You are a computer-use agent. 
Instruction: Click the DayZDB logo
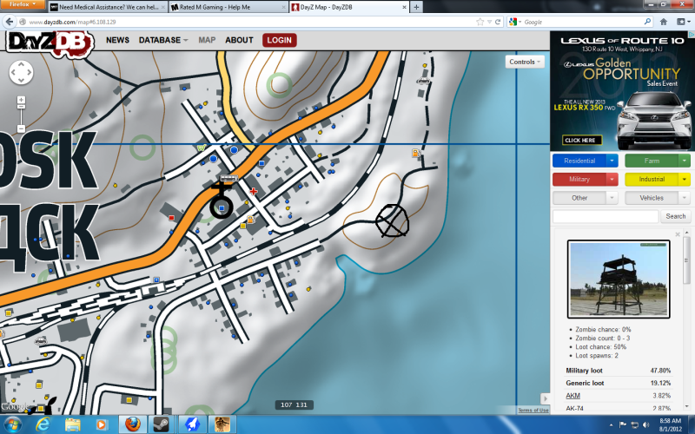pos(50,41)
